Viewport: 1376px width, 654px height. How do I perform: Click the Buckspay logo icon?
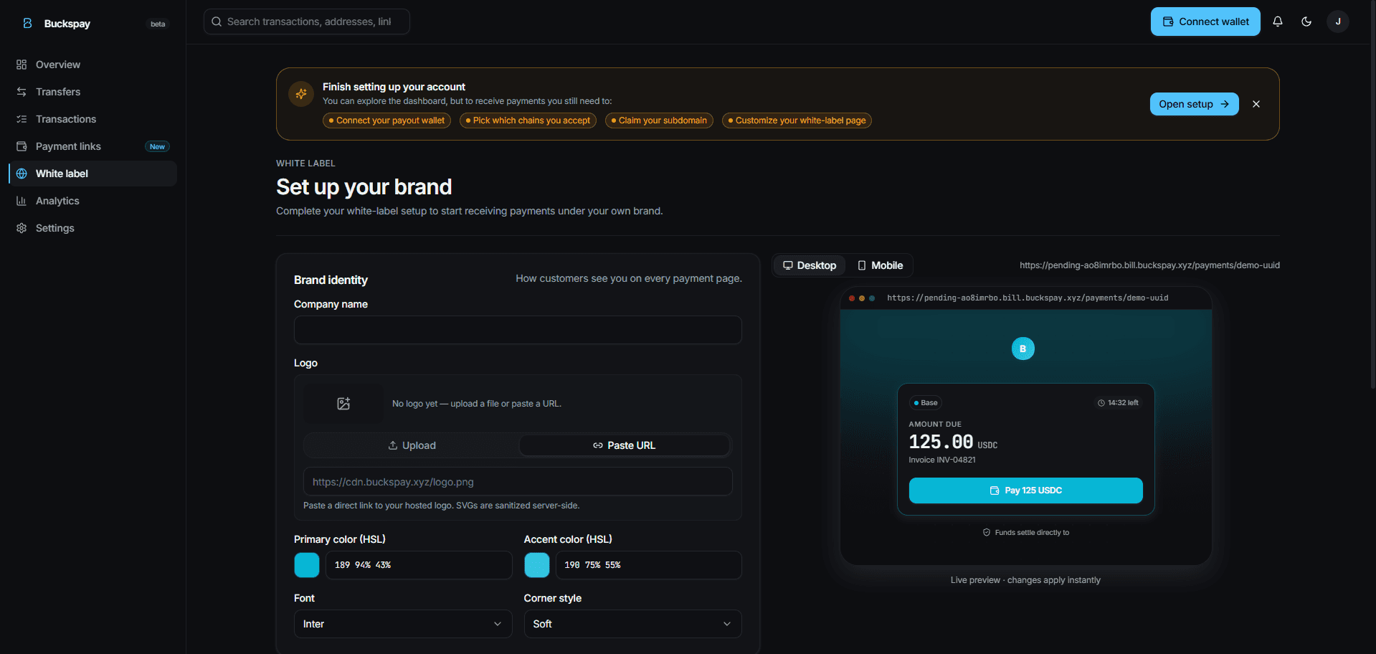(27, 23)
